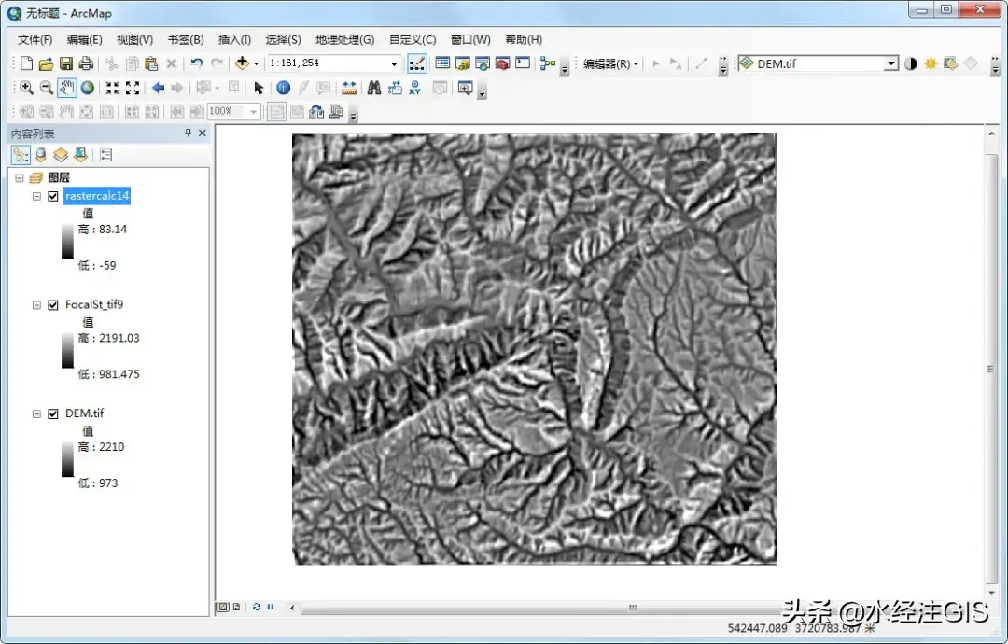Open the Go To XY tool
The height and width of the screenshot is (644, 1008).
[x=414, y=88]
